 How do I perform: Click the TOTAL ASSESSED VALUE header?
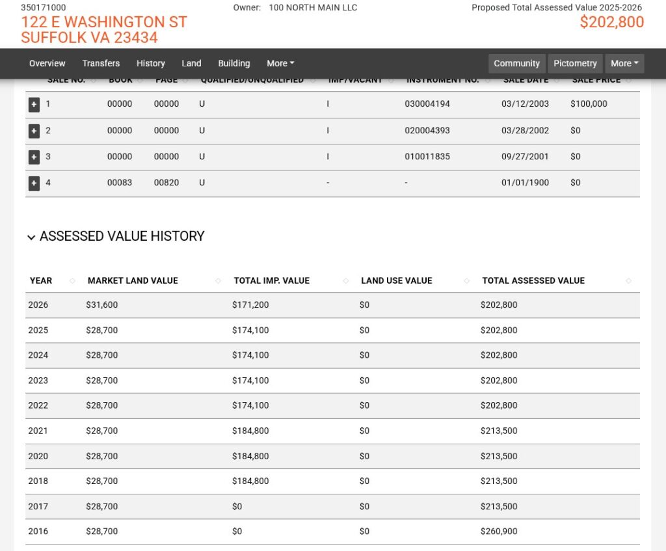pyautogui.click(x=533, y=281)
